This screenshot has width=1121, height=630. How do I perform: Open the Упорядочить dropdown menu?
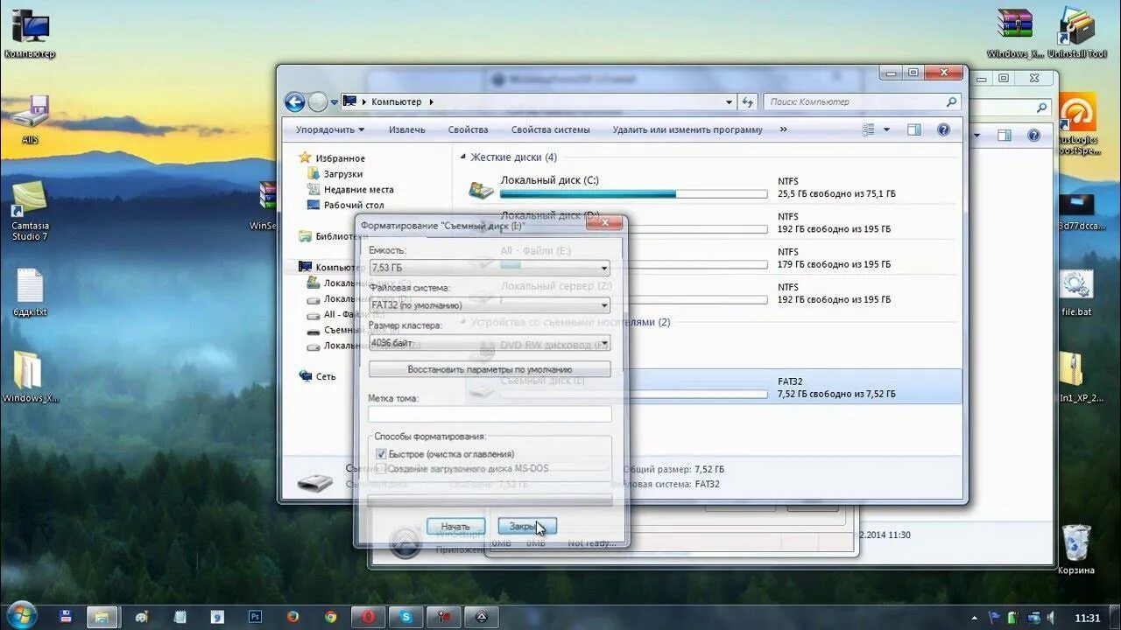pyautogui.click(x=329, y=129)
